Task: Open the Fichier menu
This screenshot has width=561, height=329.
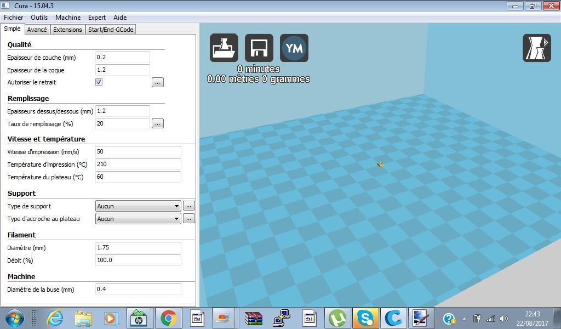Action: pyautogui.click(x=13, y=17)
